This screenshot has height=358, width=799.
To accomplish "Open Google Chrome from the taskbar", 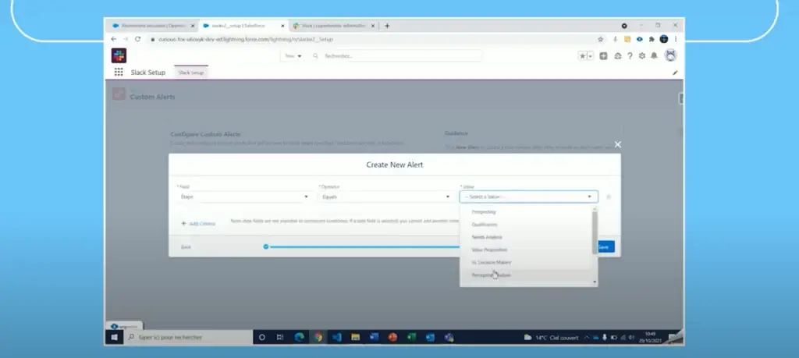I will 318,337.
